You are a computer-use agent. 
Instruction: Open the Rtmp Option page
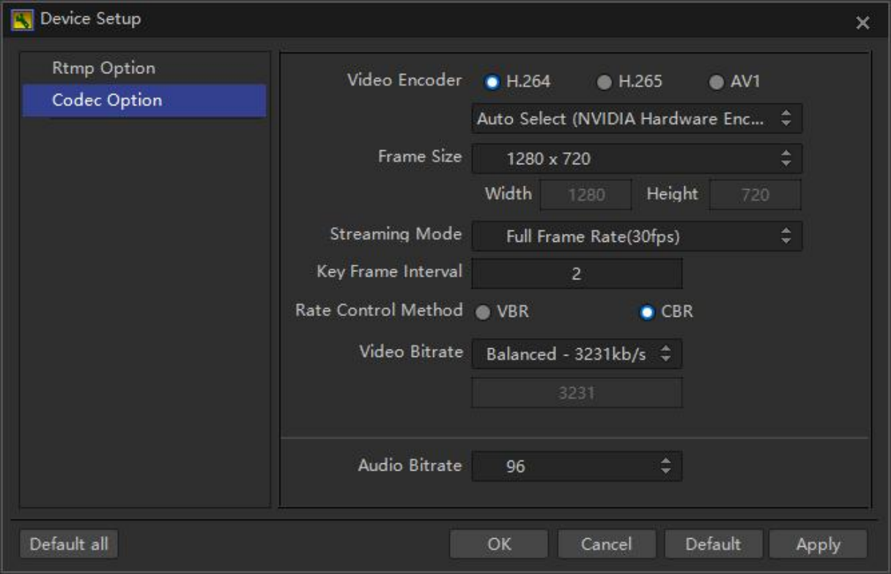pyautogui.click(x=103, y=68)
